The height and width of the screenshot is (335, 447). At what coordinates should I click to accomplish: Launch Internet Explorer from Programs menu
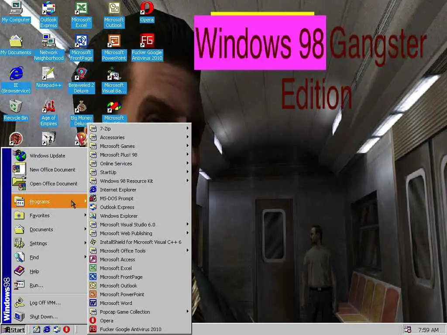(x=140, y=190)
